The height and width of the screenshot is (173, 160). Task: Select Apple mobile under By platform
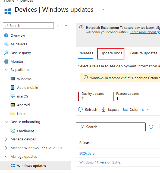[27, 88]
